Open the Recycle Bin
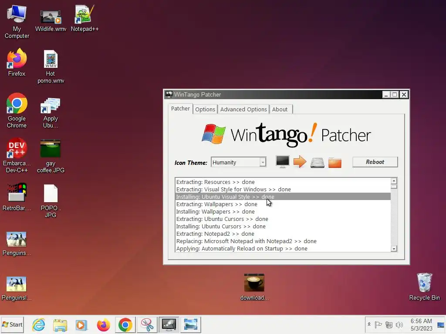The height and width of the screenshot is (334, 446). pos(424,286)
